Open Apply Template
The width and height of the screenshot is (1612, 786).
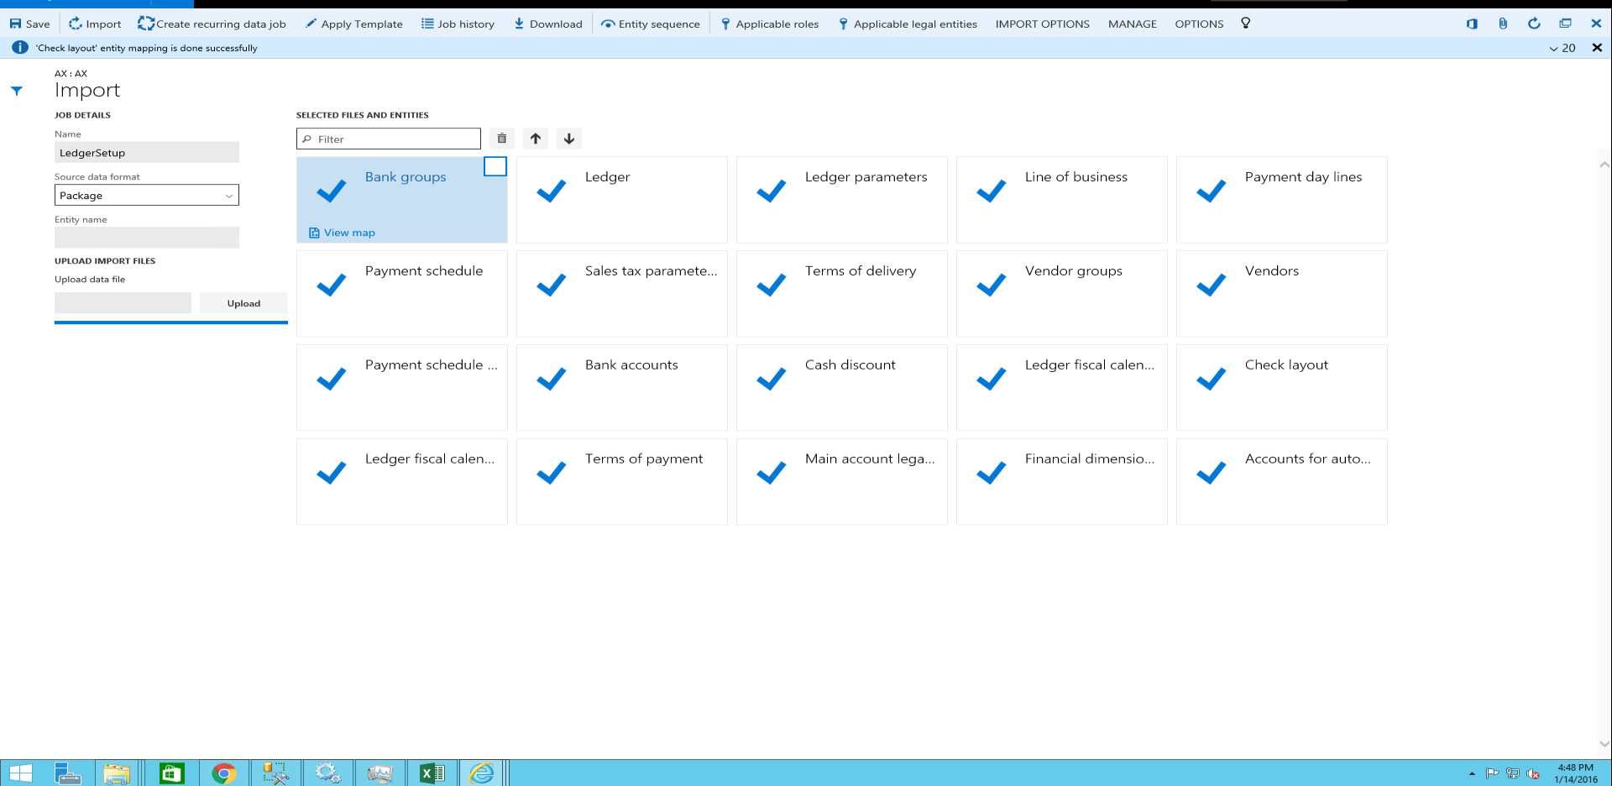(x=353, y=24)
